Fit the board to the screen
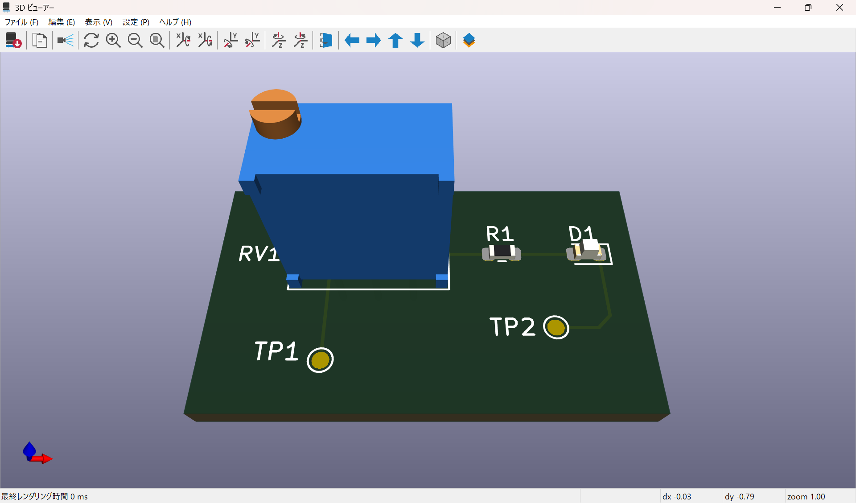The height and width of the screenshot is (503, 856). click(157, 40)
